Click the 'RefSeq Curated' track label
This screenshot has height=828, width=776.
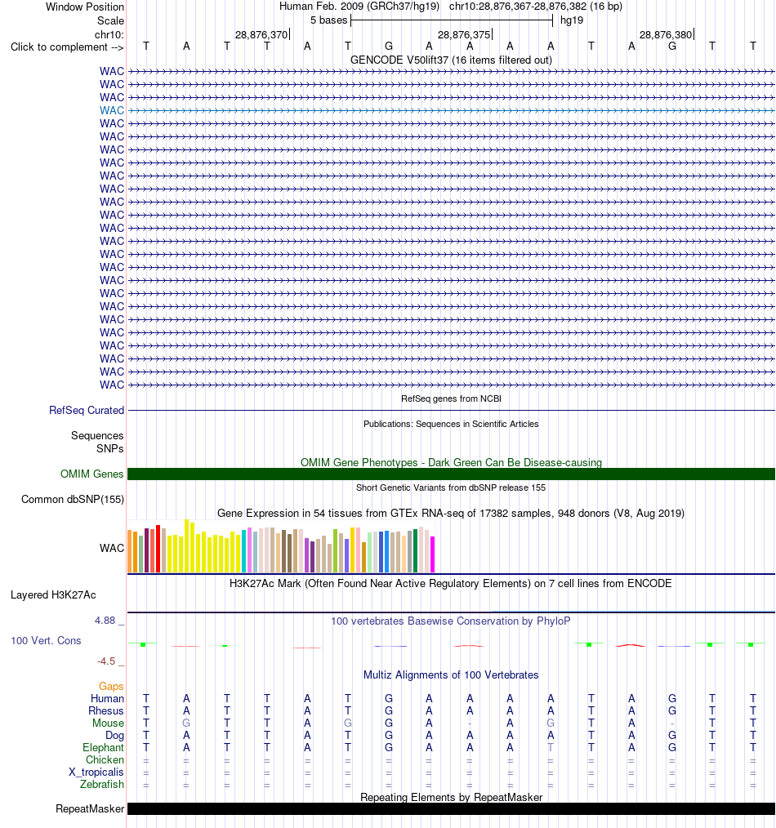pyautogui.click(x=87, y=410)
